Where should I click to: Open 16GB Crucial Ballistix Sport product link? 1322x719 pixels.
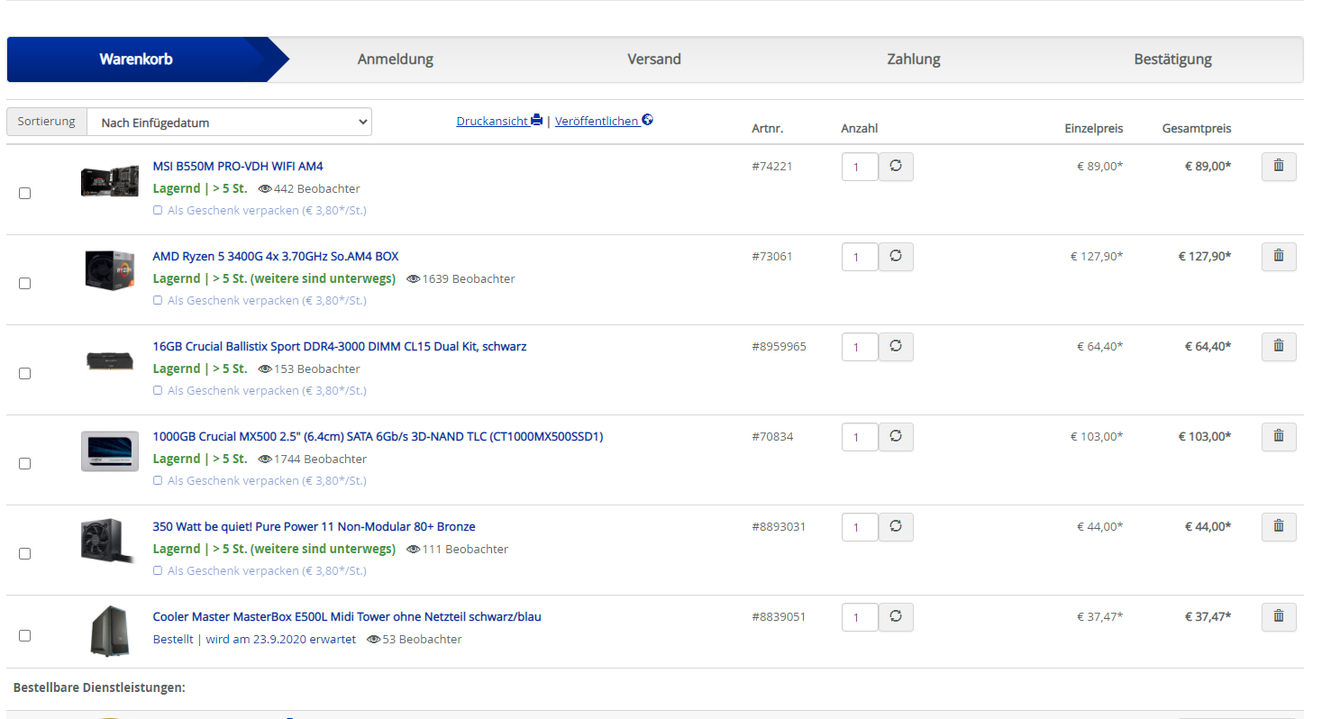[340, 346]
